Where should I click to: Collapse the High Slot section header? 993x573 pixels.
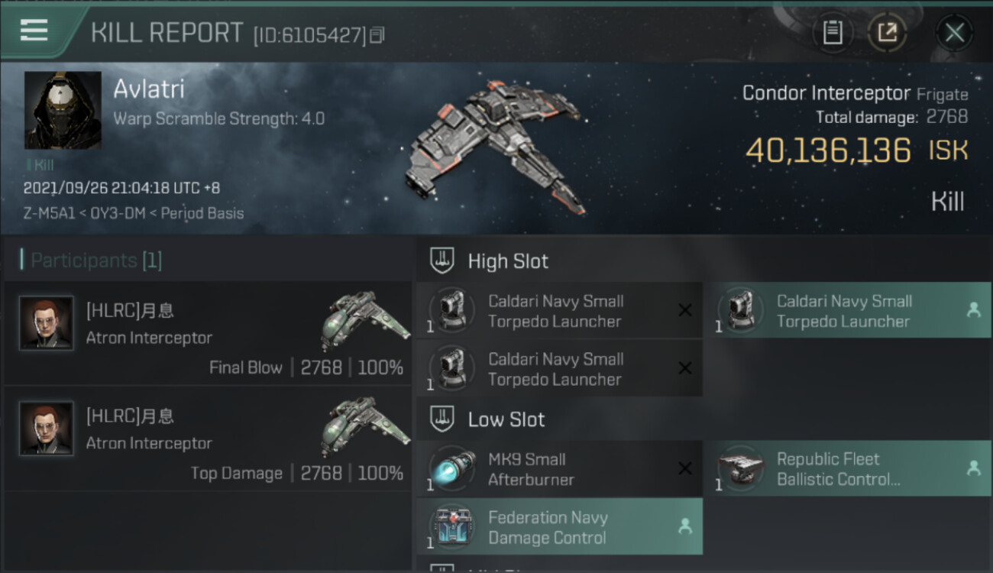(508, 261)
